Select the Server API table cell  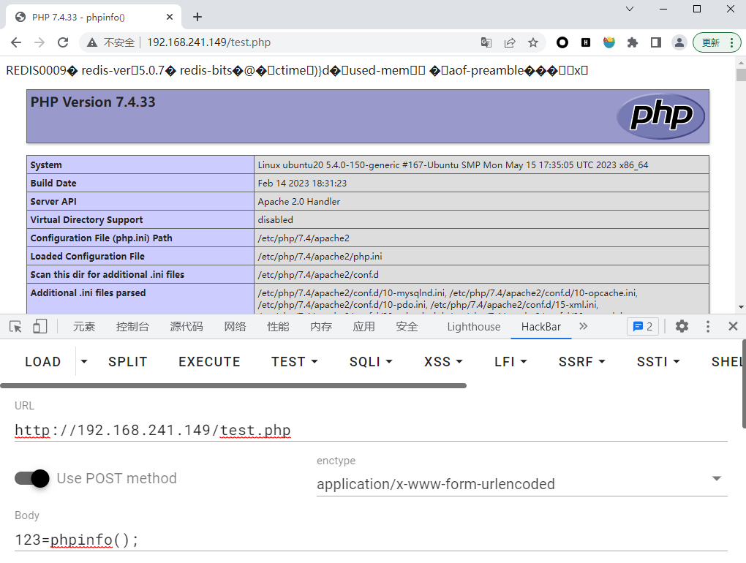pyautogui.click(x=140, y=201)
